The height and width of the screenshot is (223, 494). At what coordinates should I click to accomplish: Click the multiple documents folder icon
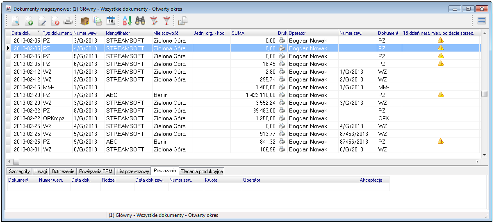click(98, 21)
